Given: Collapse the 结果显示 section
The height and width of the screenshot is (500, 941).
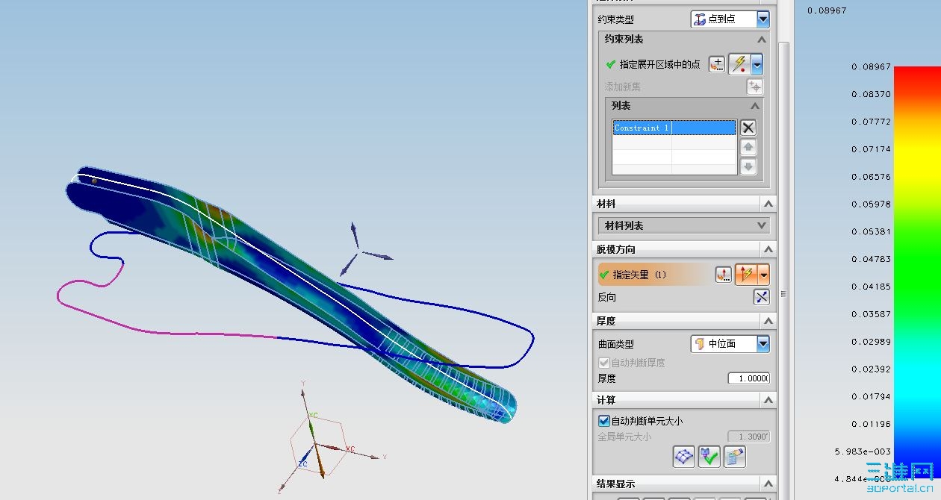Looking at the screenshot, I should pyautogui.click(x=768, y=484).
